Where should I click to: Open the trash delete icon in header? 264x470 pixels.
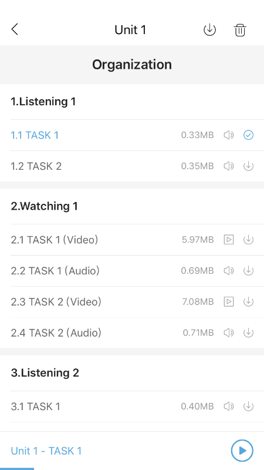tap(240, 30)
